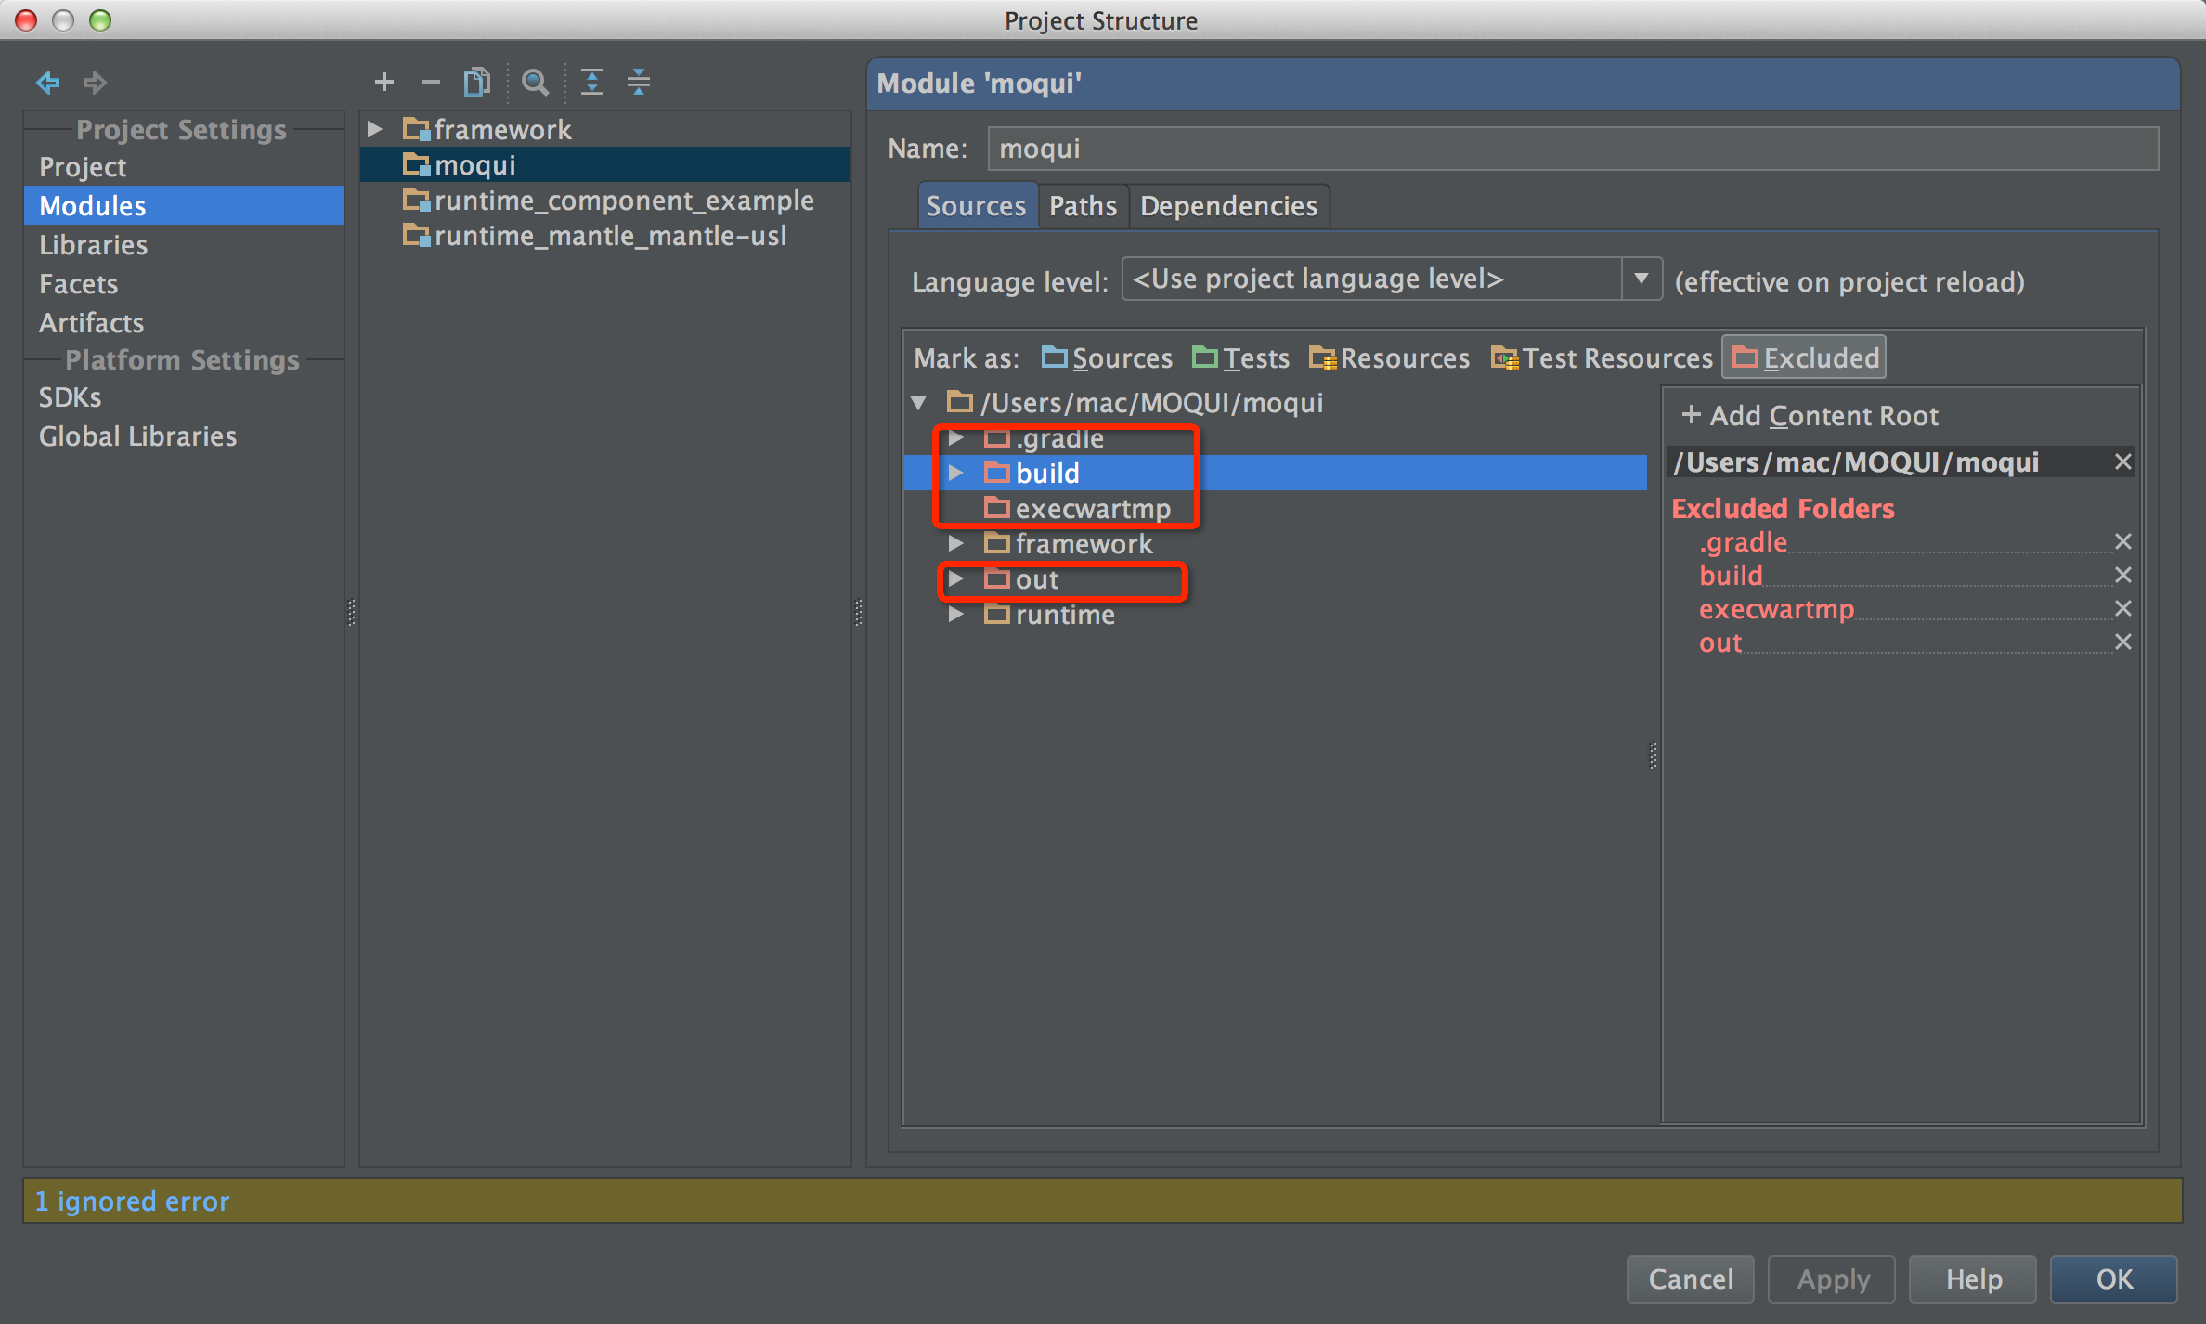
Task: Select the .gradle excluded entry in right panel
Action: click(x=1743, y=542)
